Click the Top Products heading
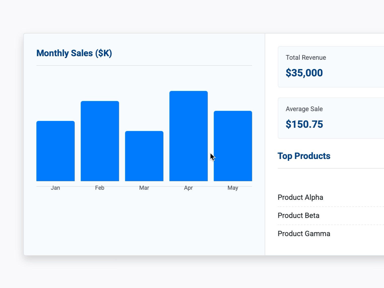384x288 pixels. pyautogui.click(x=304, y=156)
